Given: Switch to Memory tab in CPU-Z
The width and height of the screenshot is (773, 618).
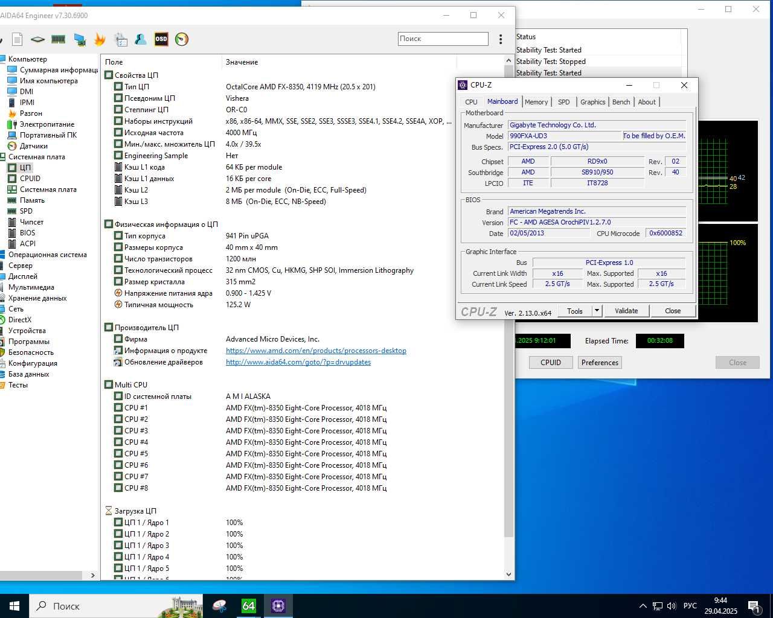Looking at the screenshot, I should tap(536, 102).
